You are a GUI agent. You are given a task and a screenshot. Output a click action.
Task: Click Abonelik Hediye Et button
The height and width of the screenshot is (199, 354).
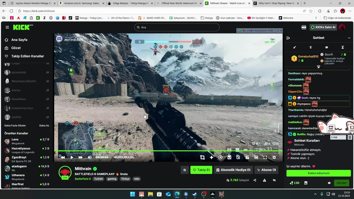click(233, 170)
